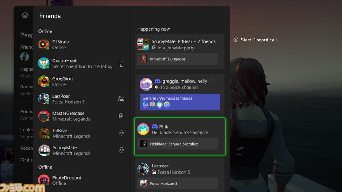Click the Online section header
The image size is (342, 192).
coord(45,31)
